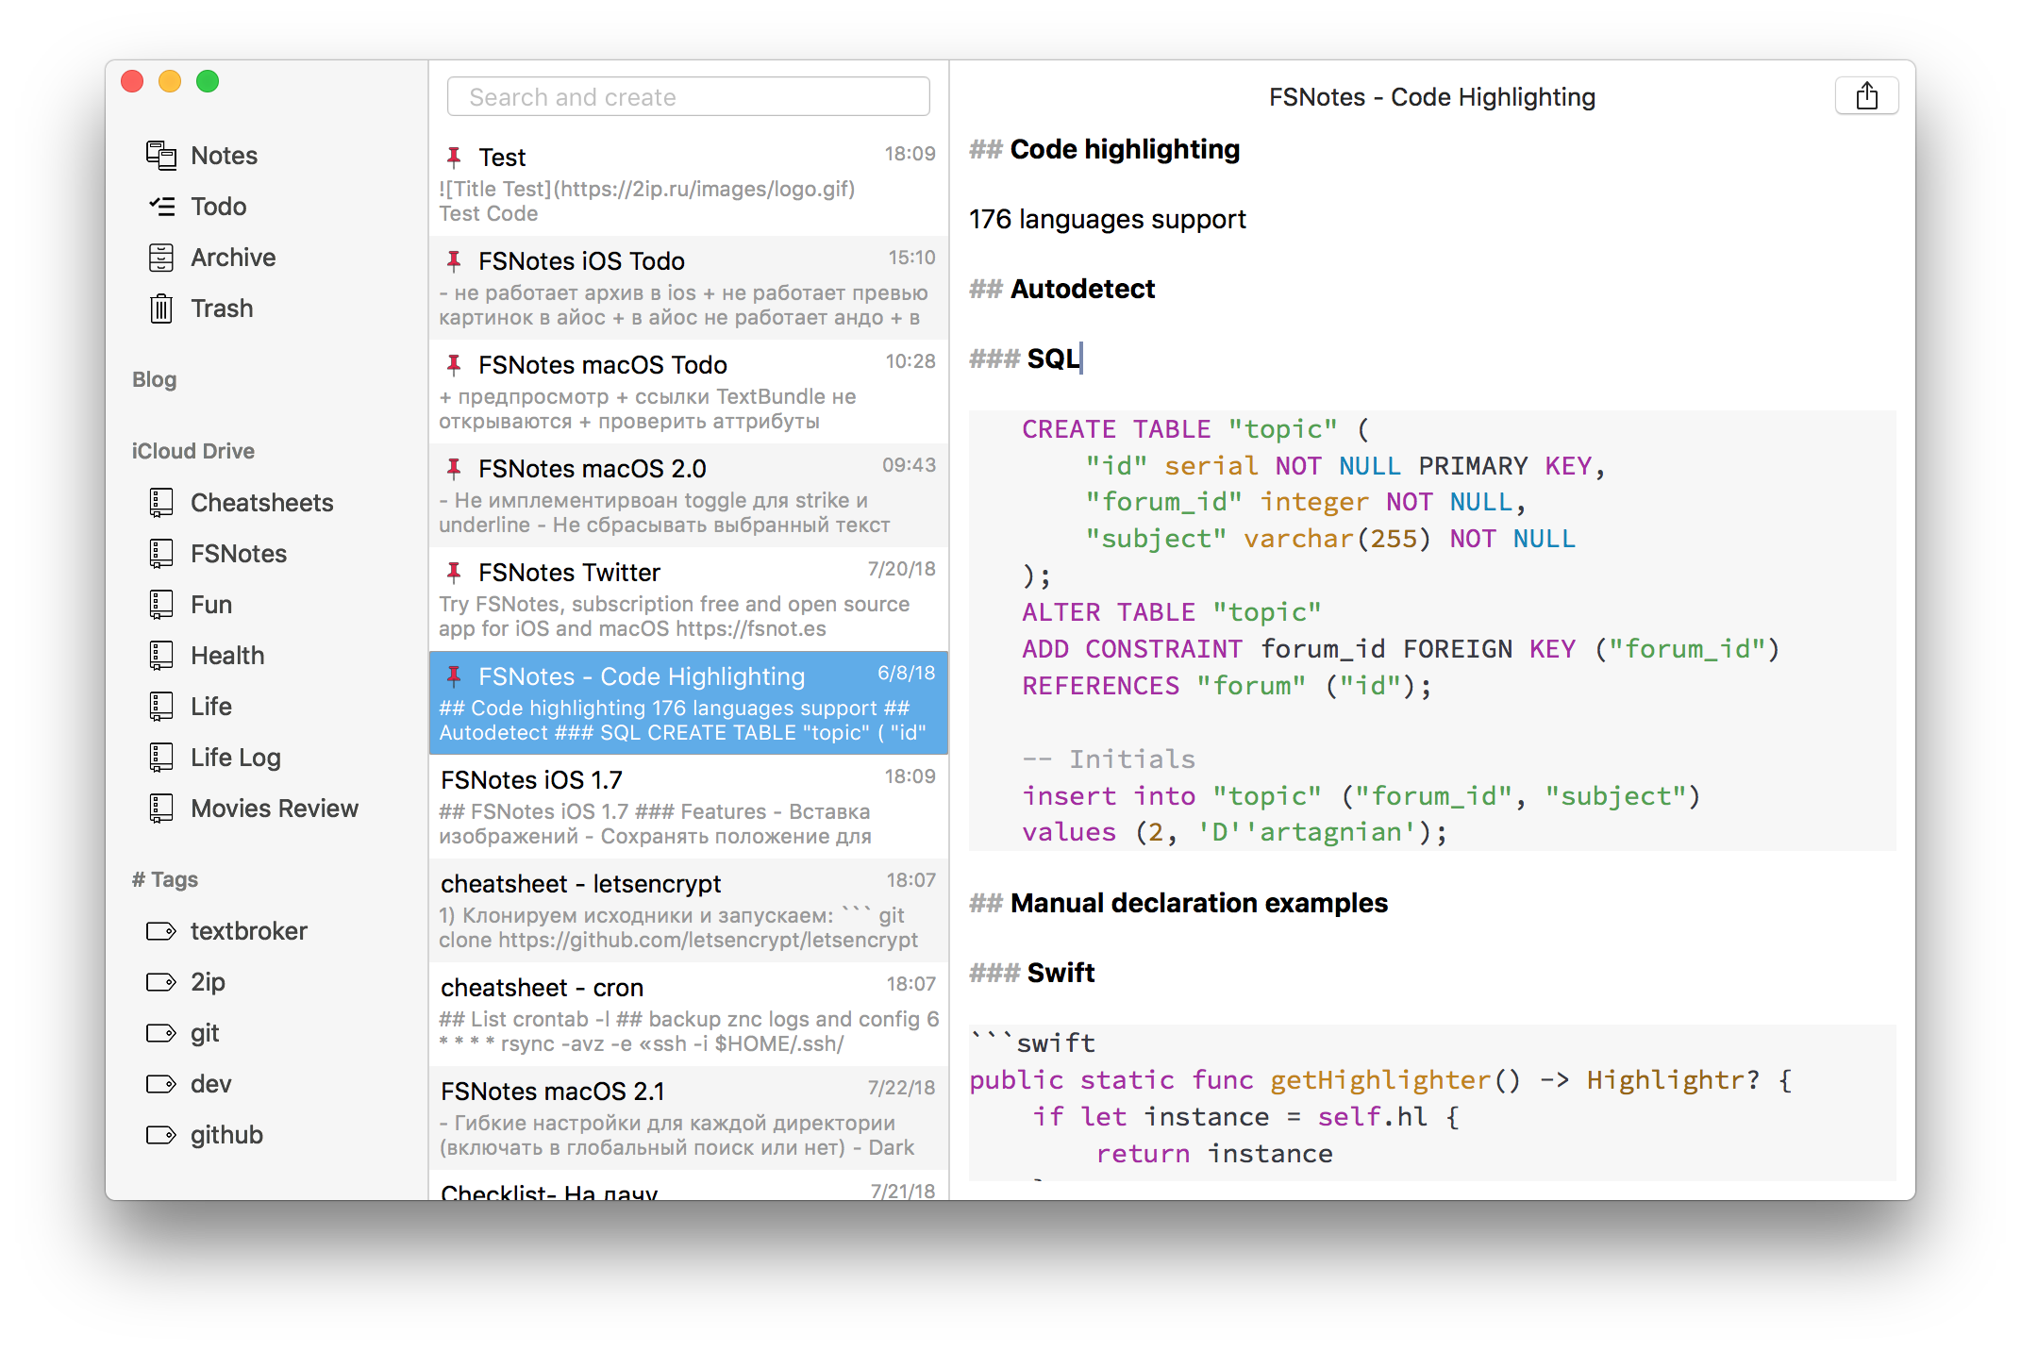
Task: Open the cheatsheet - cron note
Action: click(x=689, y=1014)
